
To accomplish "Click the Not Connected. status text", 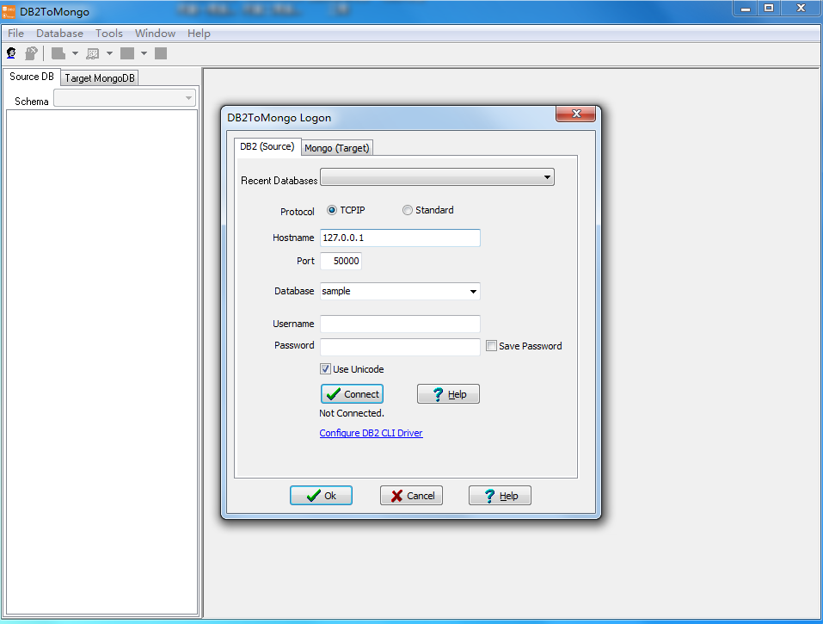I will coord(352,413).
